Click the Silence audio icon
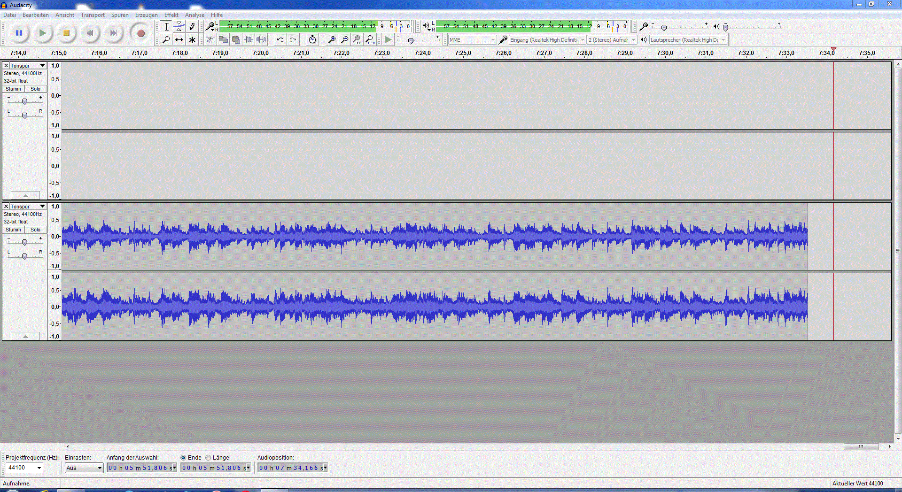 [x=261, y=40]
